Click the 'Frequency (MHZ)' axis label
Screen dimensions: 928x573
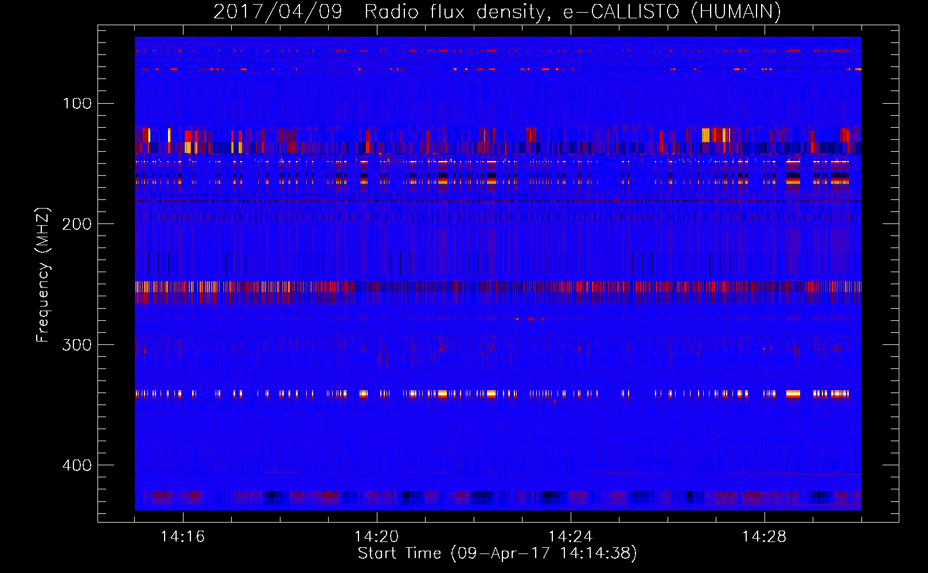(43, 275)
